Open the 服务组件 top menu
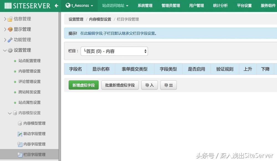 (x=268, y=6)
